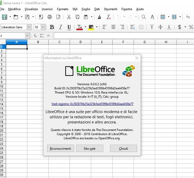Image resolution: width=194 pixels, height=178 pixels.
Task: Click the Insert Rows icon
Action: tap(163, 17)
